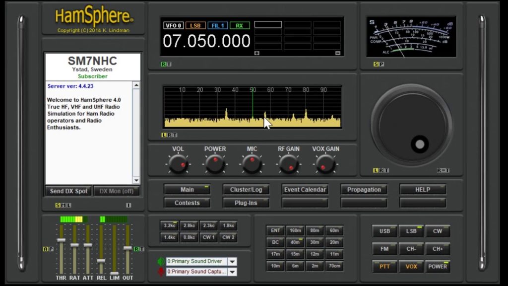Click the red microphone capture icon
508x286 pixels.
161,272
